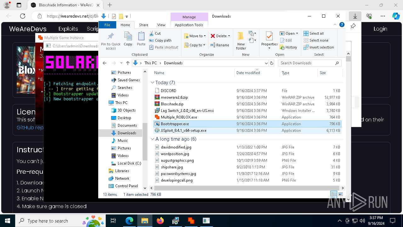
Task: Click the Edit command in Open group
Action: click(x=286, y=40)
